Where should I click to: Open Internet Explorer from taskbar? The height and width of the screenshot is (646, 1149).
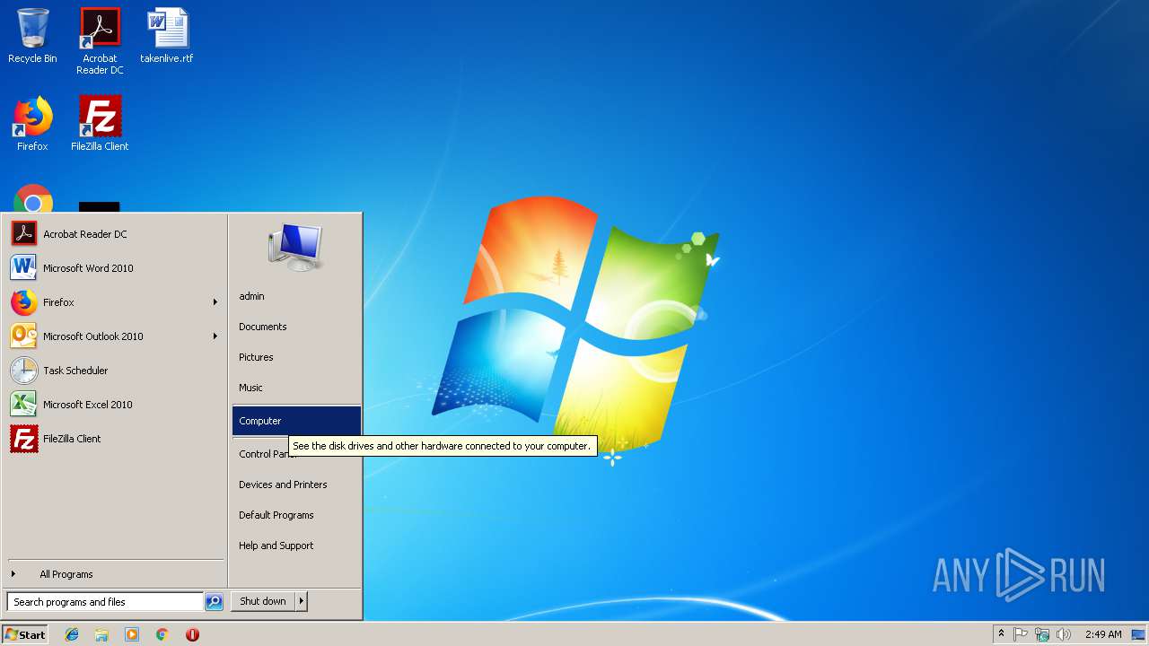coord(72,634)
